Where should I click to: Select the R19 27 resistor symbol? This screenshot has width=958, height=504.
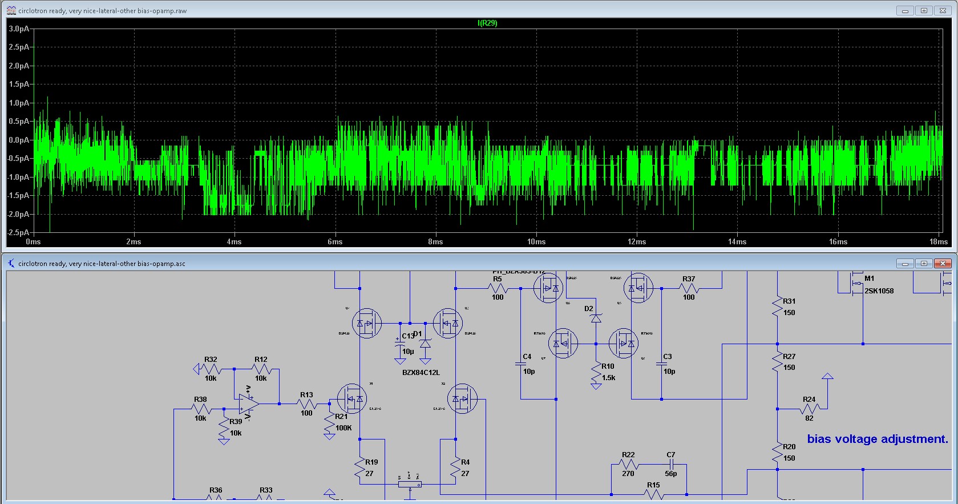coord(360,468)
